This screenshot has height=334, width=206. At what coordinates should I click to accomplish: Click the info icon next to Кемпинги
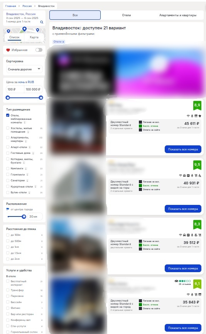tap(26, 169)
